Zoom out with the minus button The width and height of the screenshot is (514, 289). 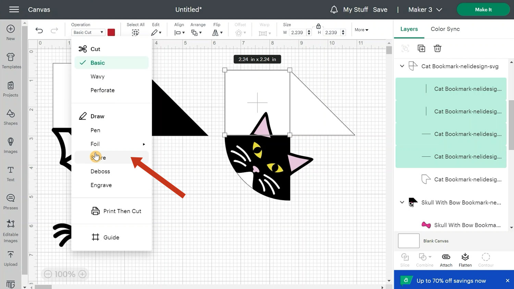(x=48, y=274)
